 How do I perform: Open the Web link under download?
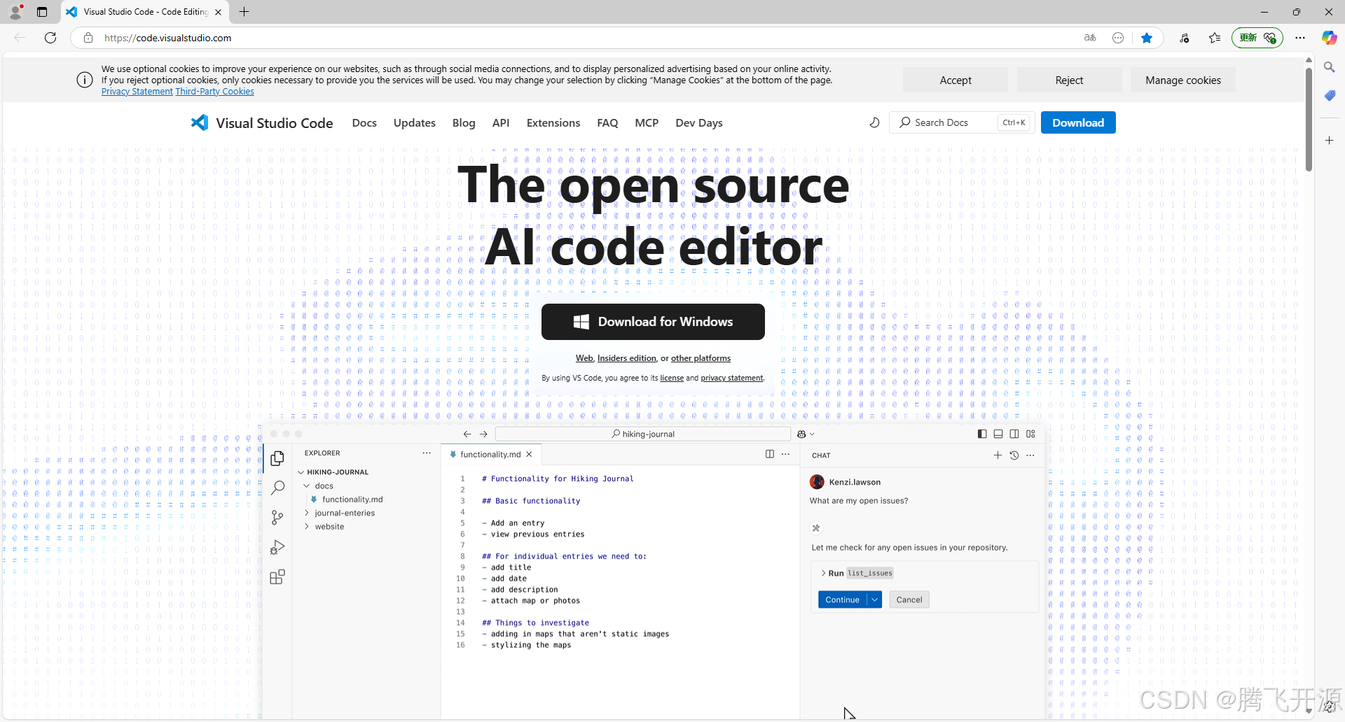pos(584,358)
